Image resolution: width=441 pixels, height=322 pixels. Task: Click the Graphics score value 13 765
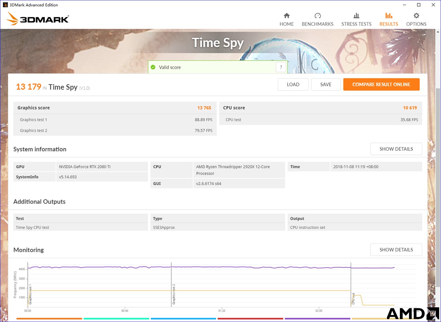[x=204, y=108]
